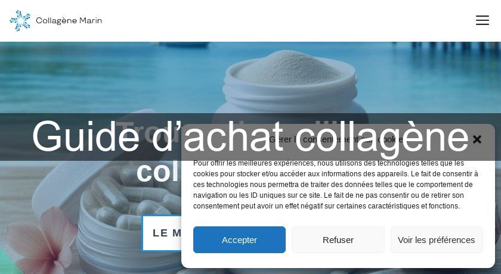Click the partially hidden white hero heading
501x274 pixels.
(x=158, y=173)
